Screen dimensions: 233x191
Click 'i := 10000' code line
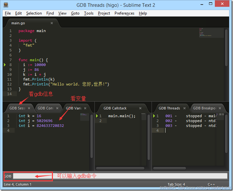click(x=34, y=65)
